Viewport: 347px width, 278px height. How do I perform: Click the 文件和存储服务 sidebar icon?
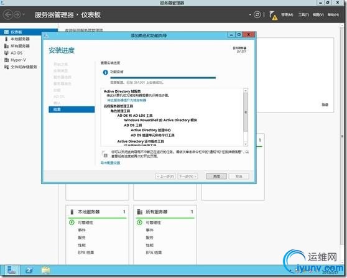(6, 67)
